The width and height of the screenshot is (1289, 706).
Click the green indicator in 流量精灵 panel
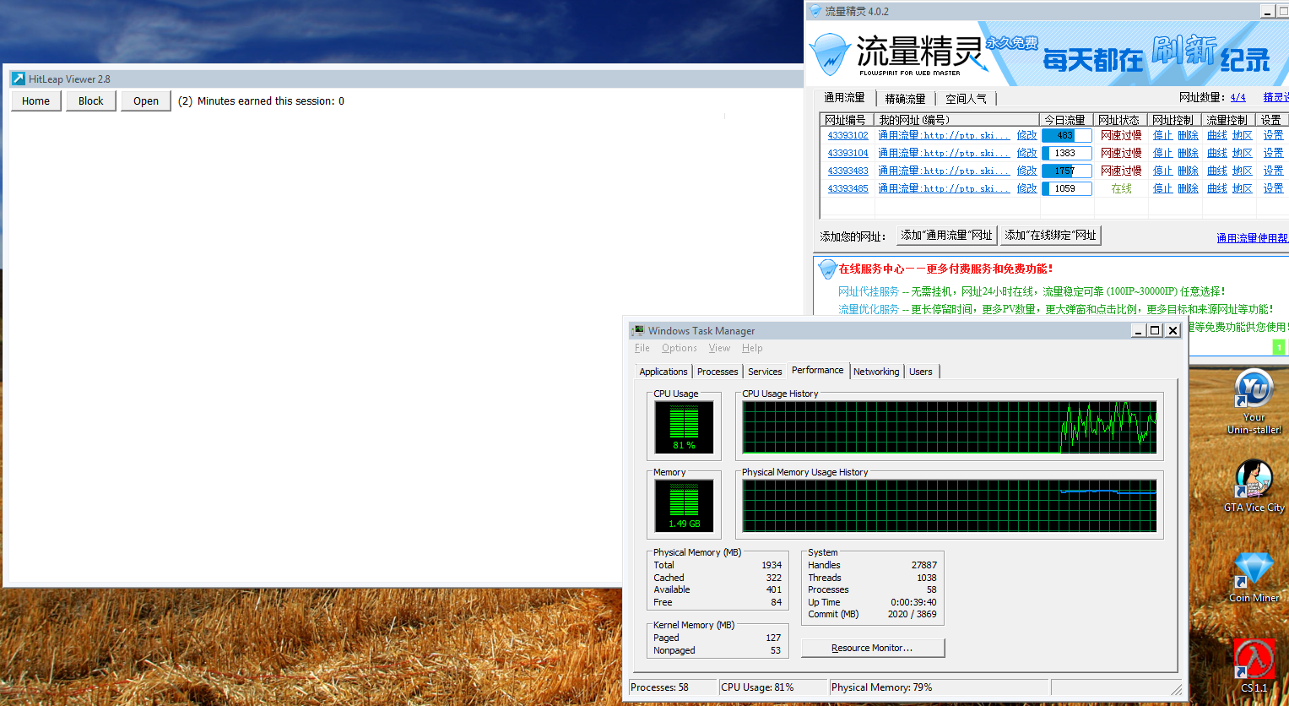click(x=1279, y=346)
